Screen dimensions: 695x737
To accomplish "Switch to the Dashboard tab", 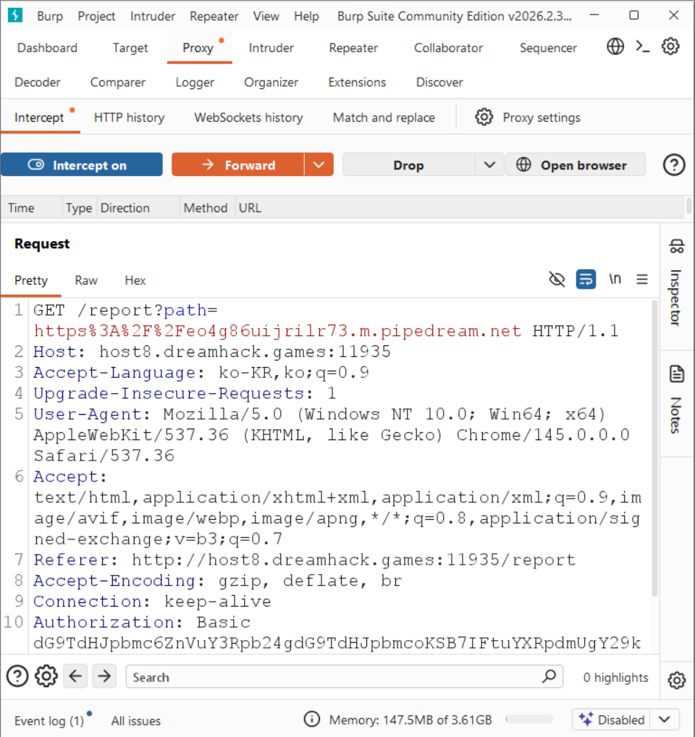I will click(48, 48).
